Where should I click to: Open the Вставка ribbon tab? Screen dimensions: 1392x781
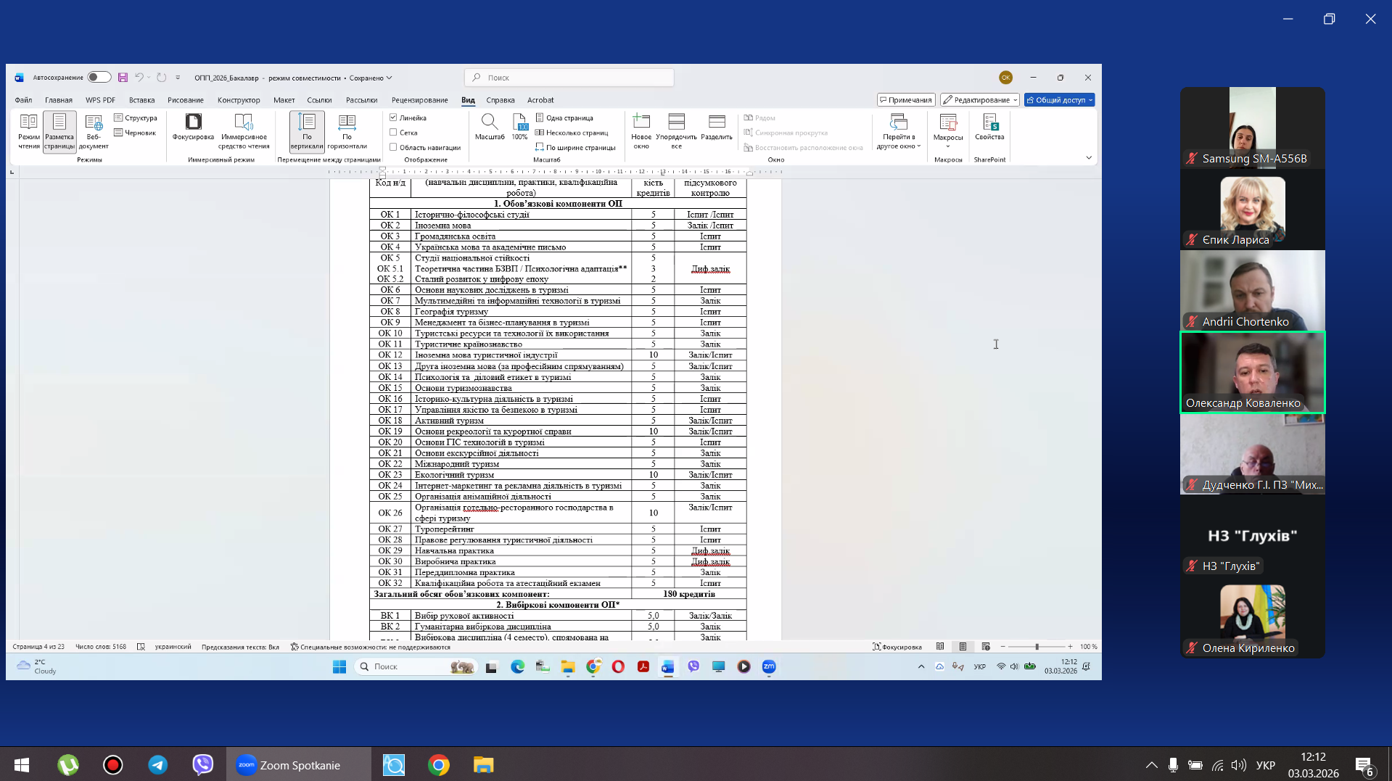[x=141, y=100]
